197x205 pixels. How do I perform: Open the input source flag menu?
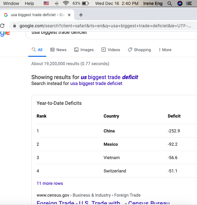46,3
